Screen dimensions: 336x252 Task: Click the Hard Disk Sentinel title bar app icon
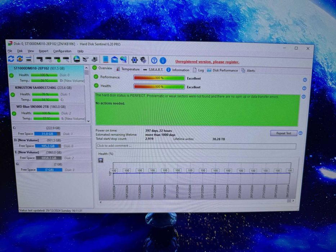pos(10,44)
